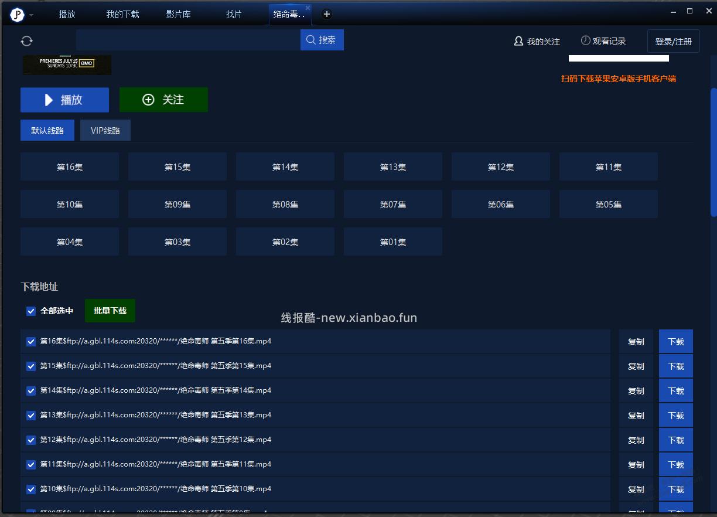The width and height of the screenshot is (717, 517).
Task: Click the 播放 play button
Action: tap(64, 100)
